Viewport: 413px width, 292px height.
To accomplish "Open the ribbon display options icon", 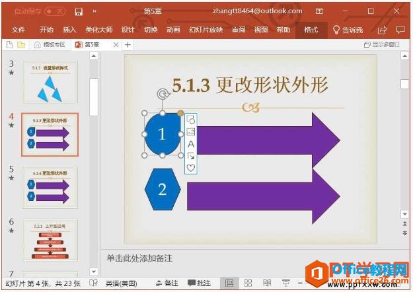I will (x=319, y=11).
